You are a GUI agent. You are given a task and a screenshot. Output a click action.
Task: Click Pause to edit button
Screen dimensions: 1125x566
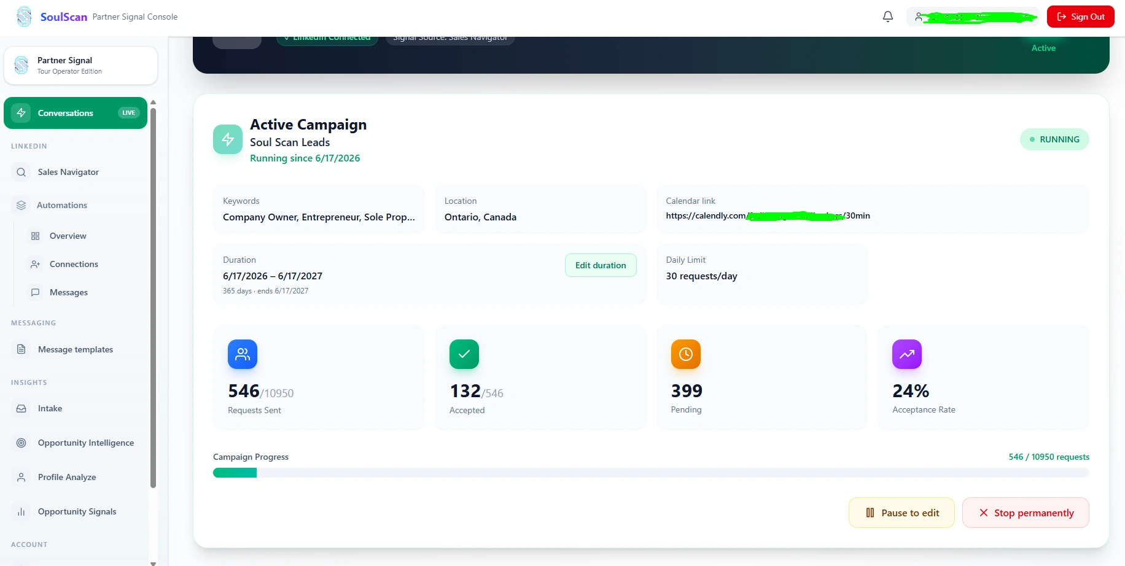pos(901,513)
